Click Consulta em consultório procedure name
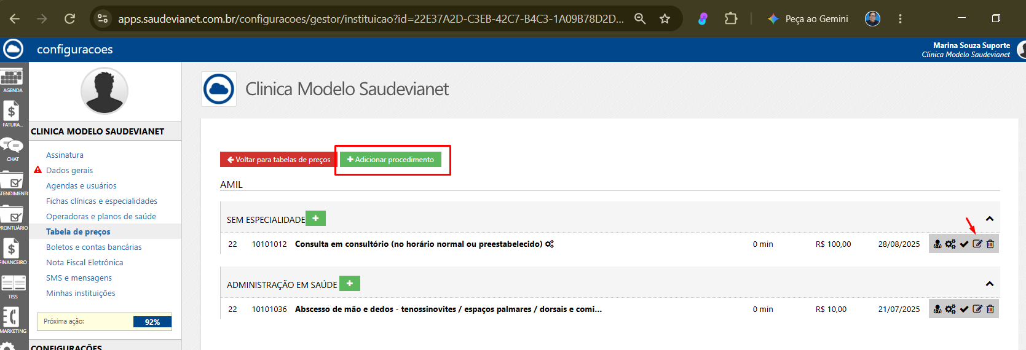The width and height of the screenshot is (1026, 350). (x=419, y=244)
